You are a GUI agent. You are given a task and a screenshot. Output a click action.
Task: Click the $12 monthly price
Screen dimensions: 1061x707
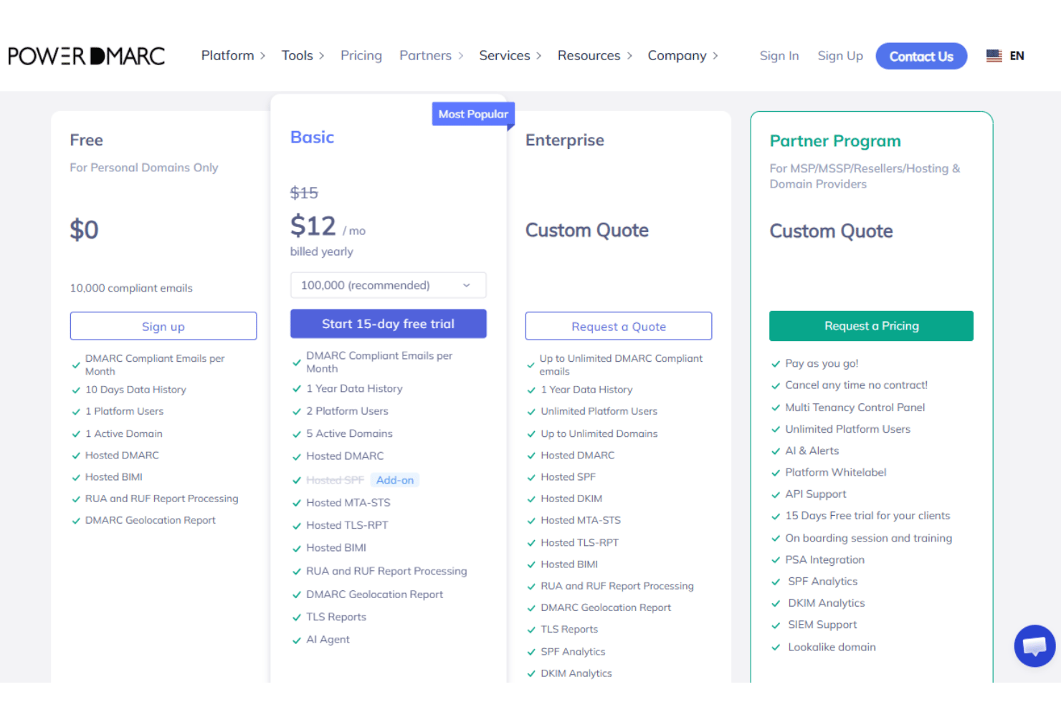(x=313, y=226)
